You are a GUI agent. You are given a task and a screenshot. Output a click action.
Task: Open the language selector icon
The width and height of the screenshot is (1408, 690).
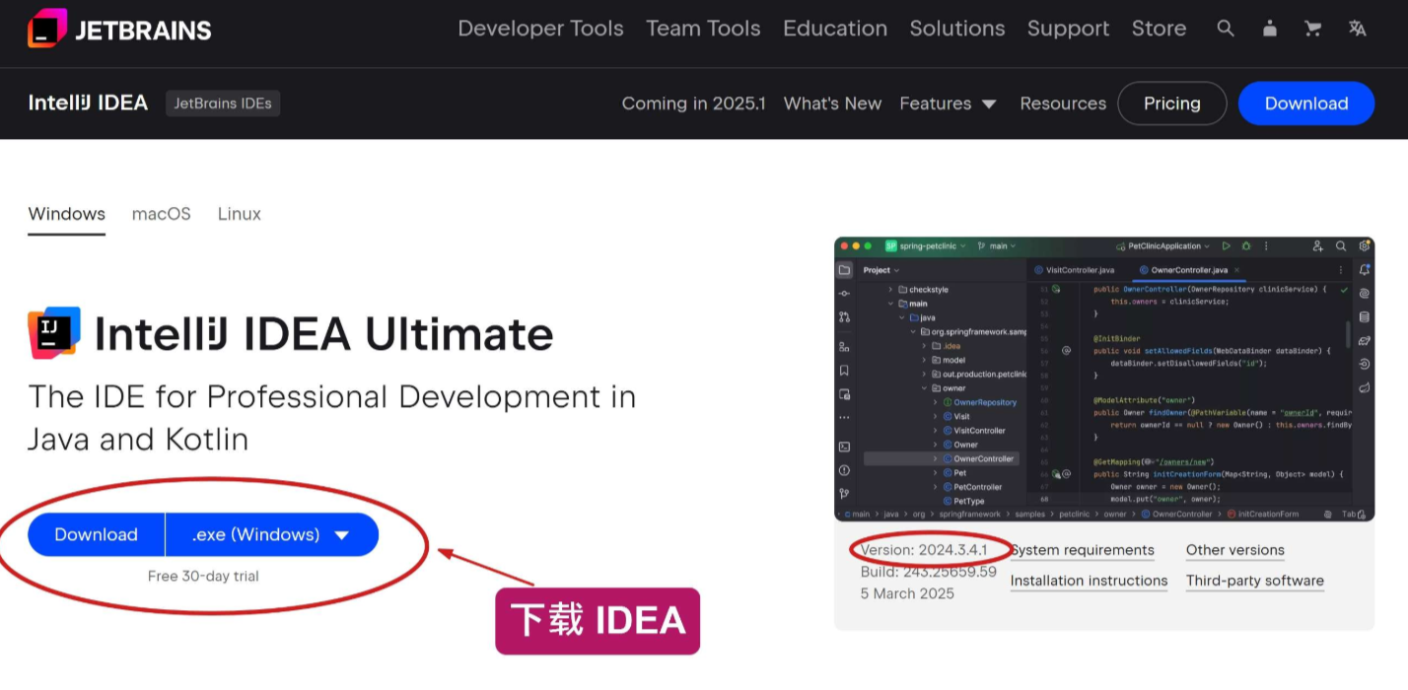coord(1358,29)
